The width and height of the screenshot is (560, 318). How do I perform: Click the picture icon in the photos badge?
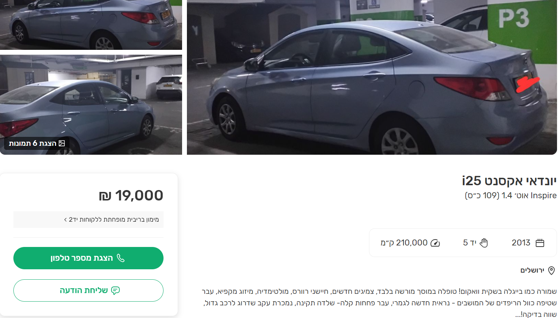tap(62, 143)
